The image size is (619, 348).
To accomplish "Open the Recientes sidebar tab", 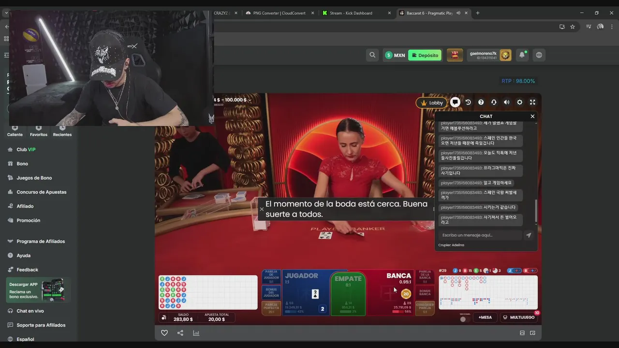I will pyautogui.click(x=62, y=131).
